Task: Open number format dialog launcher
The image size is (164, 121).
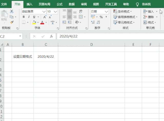Action: click(x=109, y=28)
